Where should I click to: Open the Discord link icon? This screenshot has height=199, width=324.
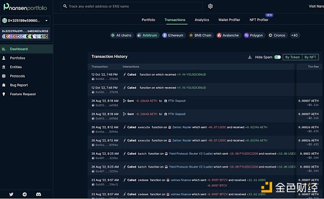[38, 194]
